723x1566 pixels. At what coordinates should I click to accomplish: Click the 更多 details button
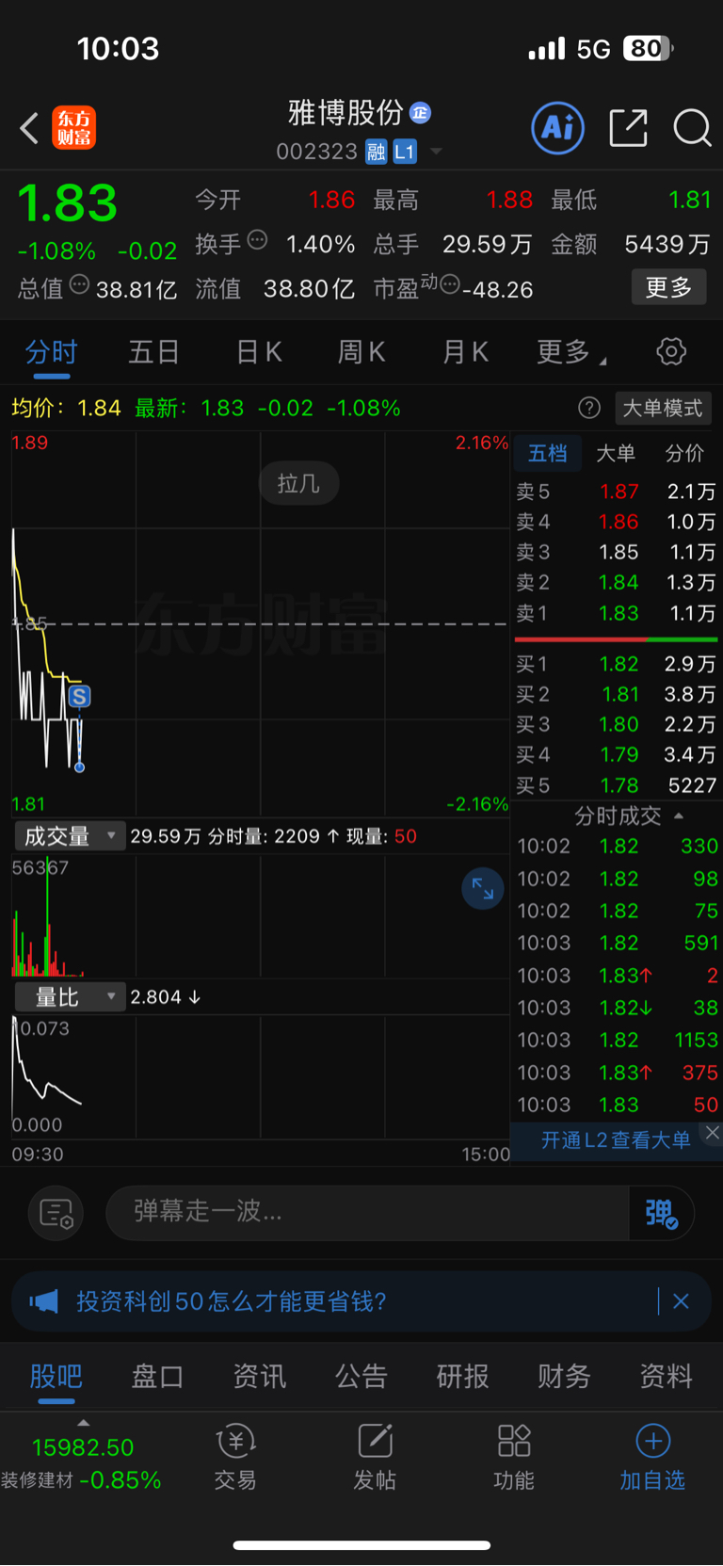tap(668, 287)
